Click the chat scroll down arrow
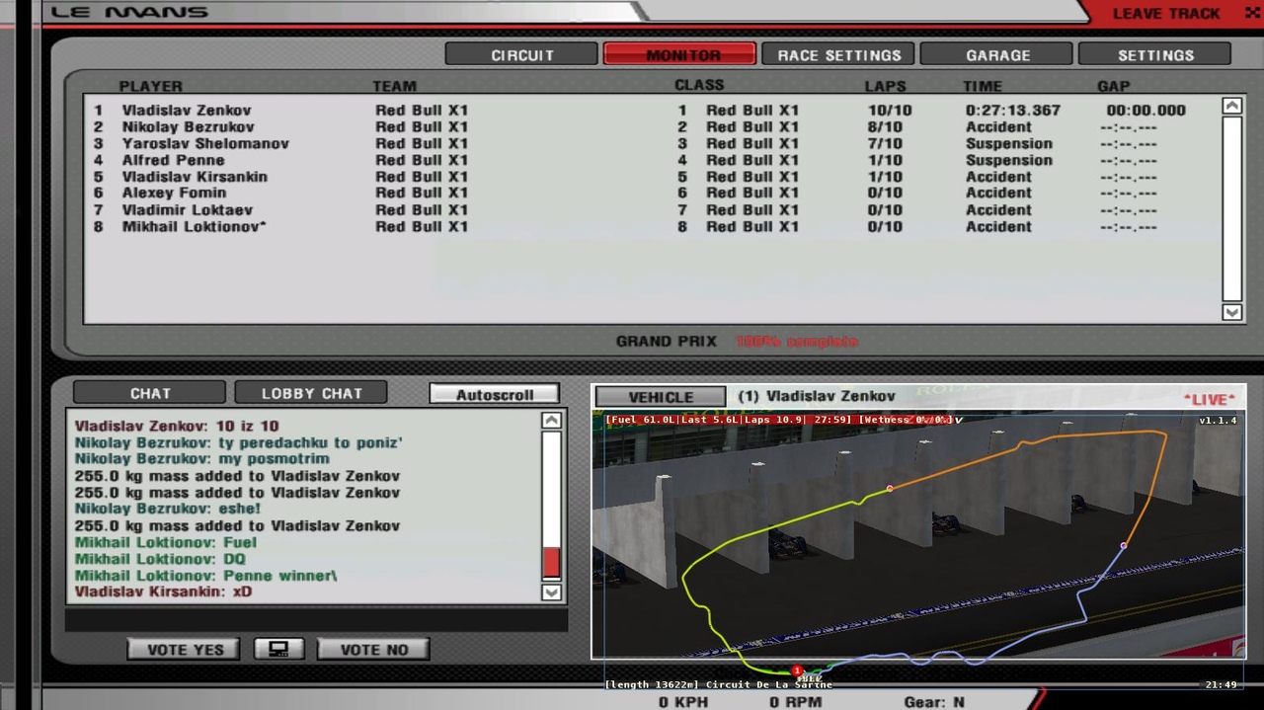The height and width of the screenshot is (710, 1264). pyautogui.click(x=551, y=592)
